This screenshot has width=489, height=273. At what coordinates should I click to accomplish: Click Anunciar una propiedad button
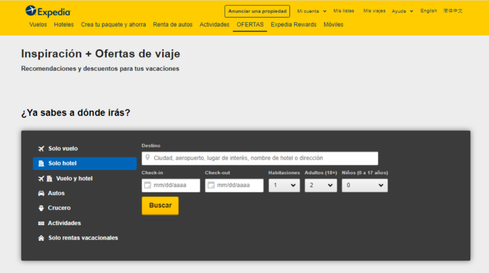click(x=257, y=11)
